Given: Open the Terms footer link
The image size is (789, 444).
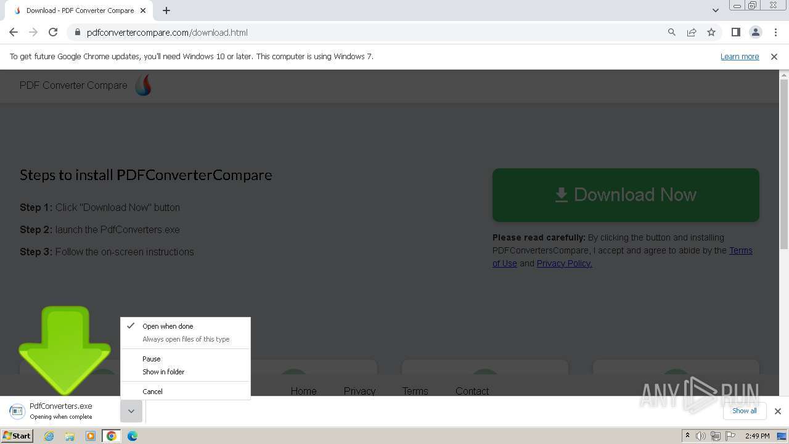Looking at the screenshot, I should [x=415, y=391].
